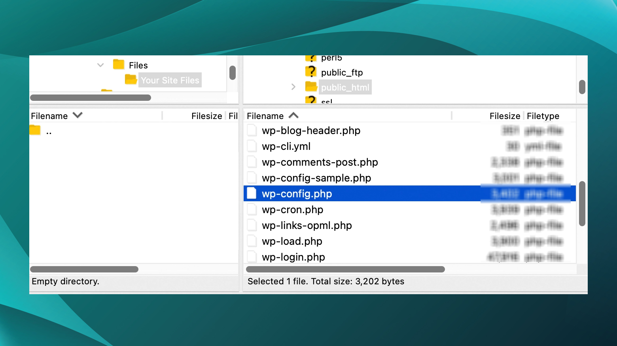The image size is (617, 346).
Task: Click the parent directory folder icon
Action: pos(35,130)
